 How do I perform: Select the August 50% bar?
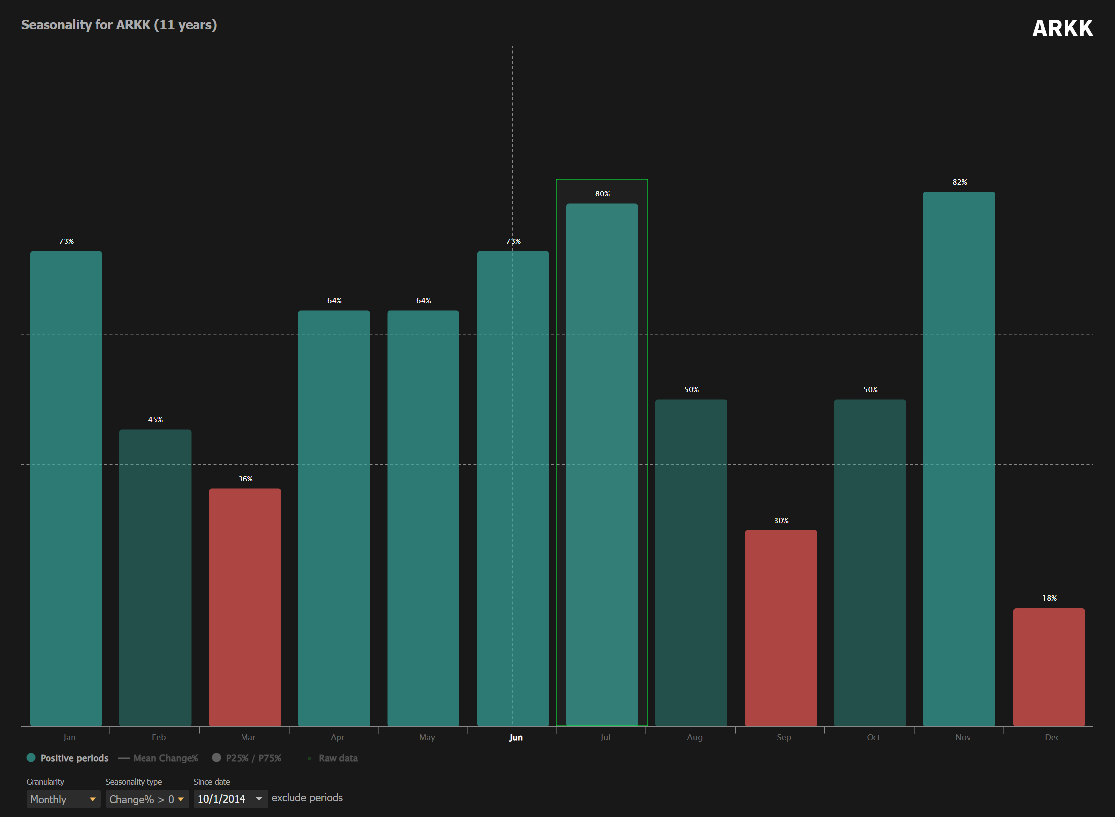[691, 563]
